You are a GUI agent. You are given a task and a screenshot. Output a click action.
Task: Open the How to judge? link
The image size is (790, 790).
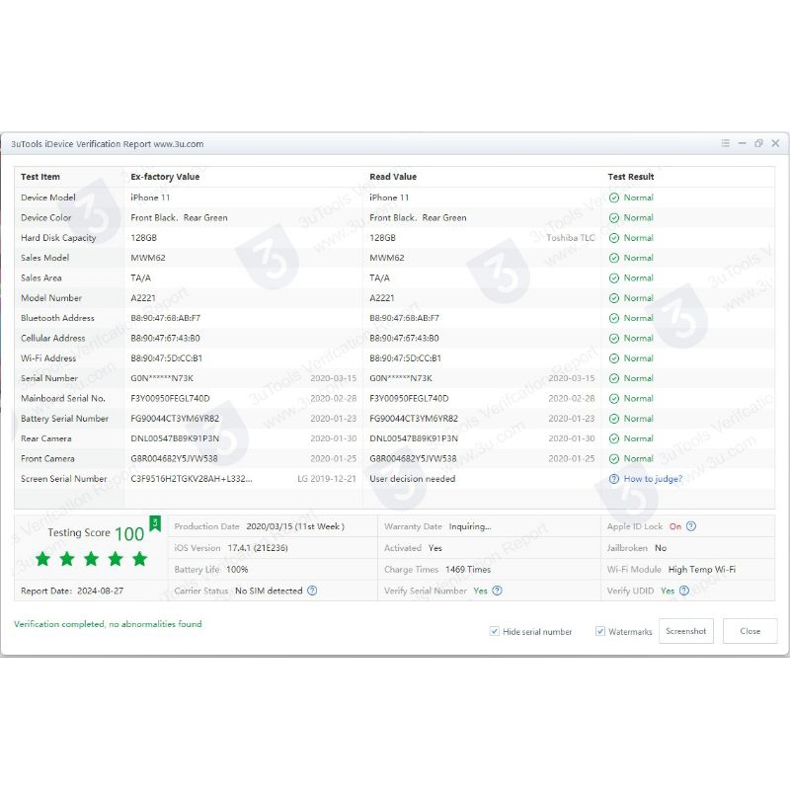pos(653,479)
